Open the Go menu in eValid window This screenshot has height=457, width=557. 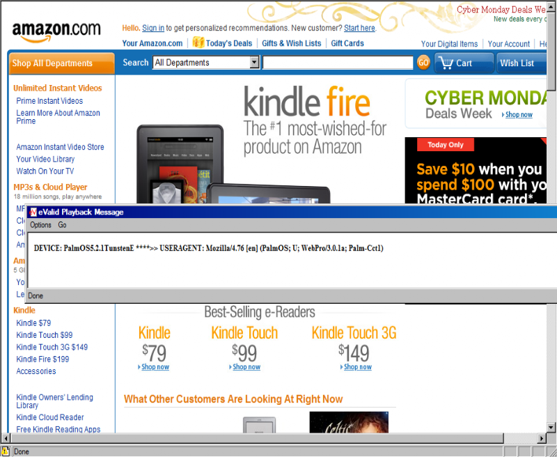(x=62, y=225)
